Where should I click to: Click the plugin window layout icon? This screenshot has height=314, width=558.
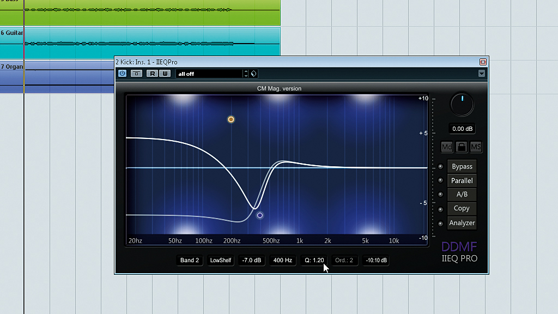tap(136, 74)
